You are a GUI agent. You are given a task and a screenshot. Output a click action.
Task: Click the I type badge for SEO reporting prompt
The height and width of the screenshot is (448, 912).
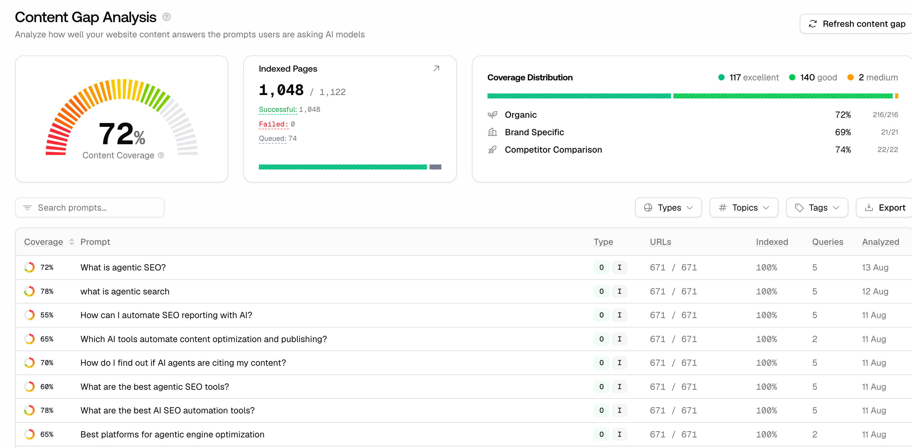click(x=619, y=315)
